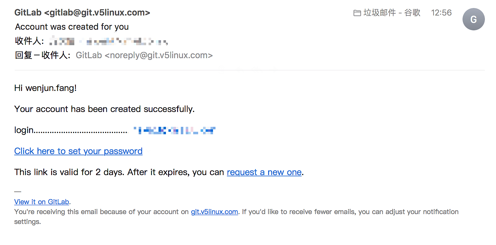Click sender address gitlab@git.v5linux.com
Image resolution: width=496 pixels, height=245 pixels.
coord(97,13)
